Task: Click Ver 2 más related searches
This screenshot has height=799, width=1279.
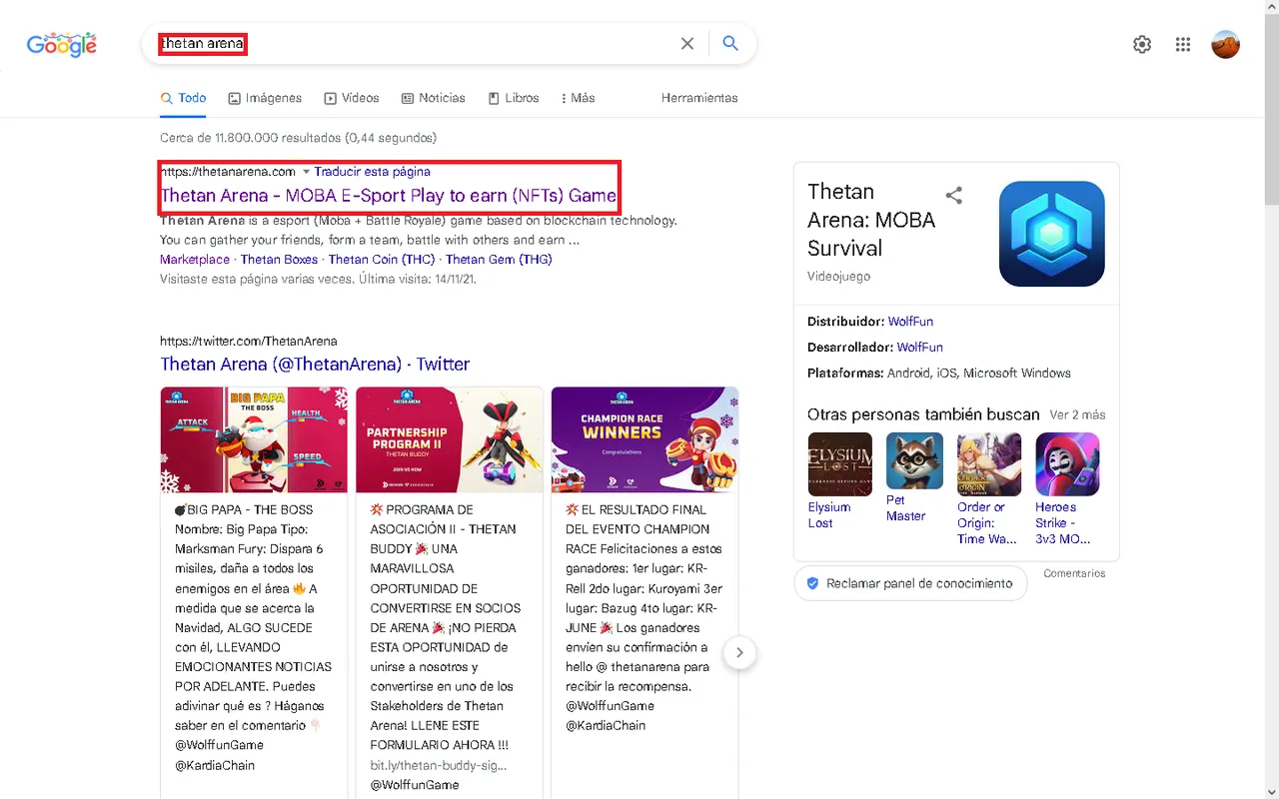Action: [x=1077, y=414]
